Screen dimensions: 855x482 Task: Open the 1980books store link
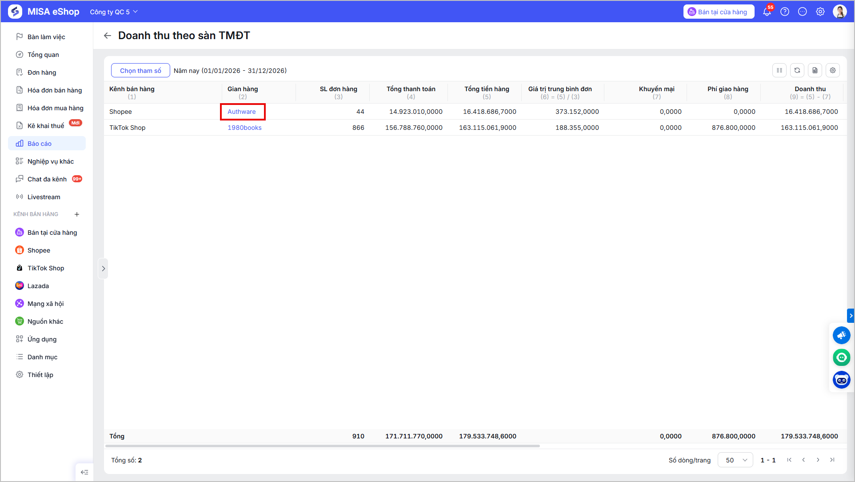[244, 128]
